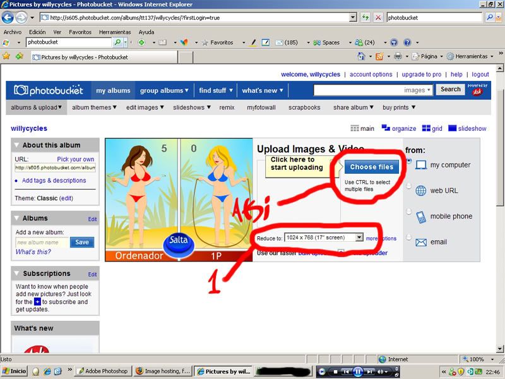Select the email upload source radio button
Screen dimensions: 505x379
409,238
